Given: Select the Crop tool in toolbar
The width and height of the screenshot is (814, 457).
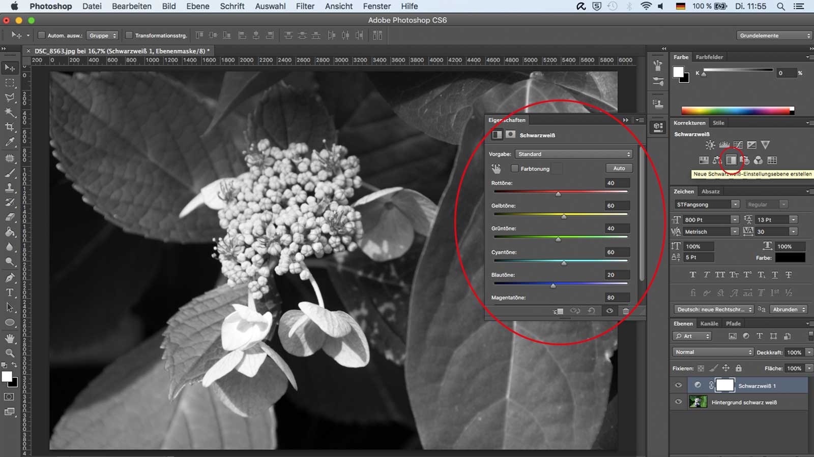Looking at the screenshot, I should (10, 127).
